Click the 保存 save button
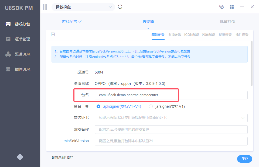Screen dimensions: 259x167 click(x=245, y=159)
